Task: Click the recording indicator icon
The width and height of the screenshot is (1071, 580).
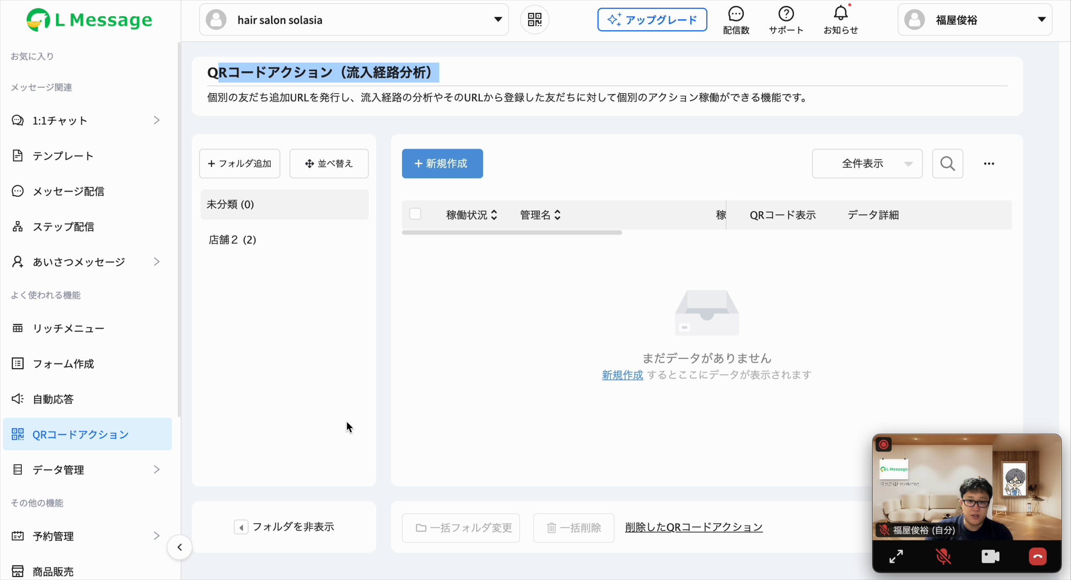Action: (884, 444)
